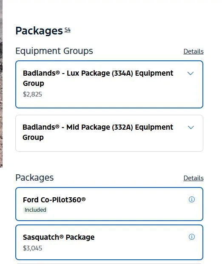
Task: Click the bold Packages main heading
Action: (39, 31)
